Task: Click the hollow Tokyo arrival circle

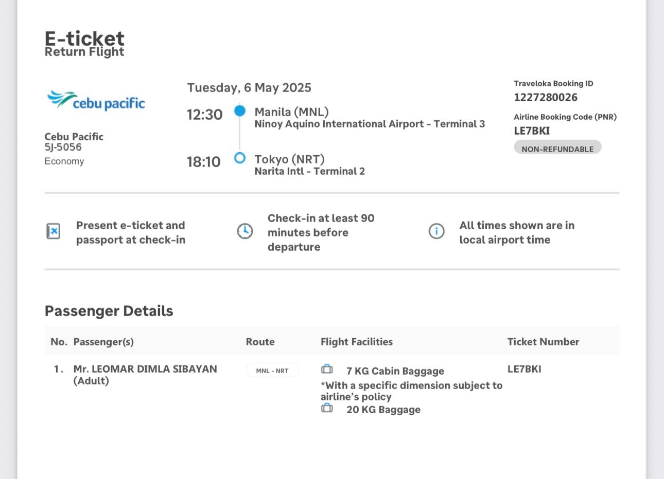Action: pos(240,158)
